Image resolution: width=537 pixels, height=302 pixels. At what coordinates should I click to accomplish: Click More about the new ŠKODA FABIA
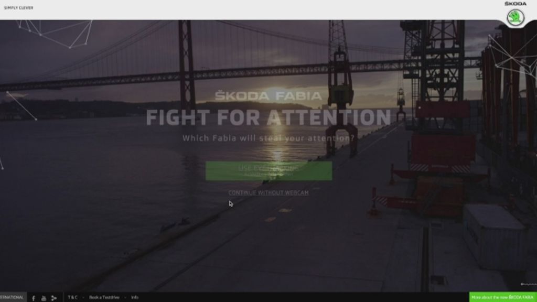pyautogui.click(x=503, y=297)
